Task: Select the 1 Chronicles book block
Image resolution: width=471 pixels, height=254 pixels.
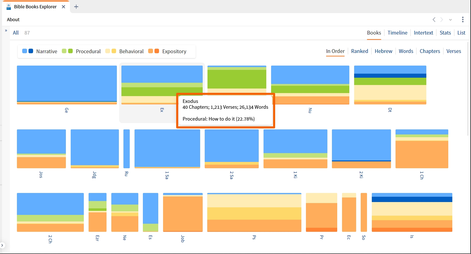Action: (x=422, y=149)
